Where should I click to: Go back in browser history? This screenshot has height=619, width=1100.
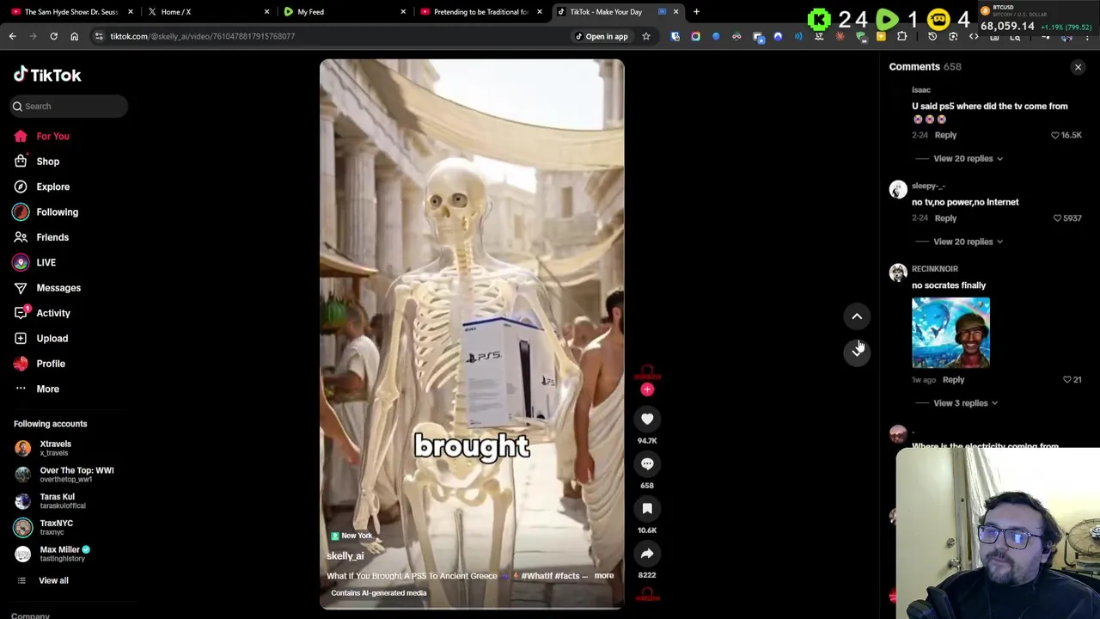click(x=12, y=36)
